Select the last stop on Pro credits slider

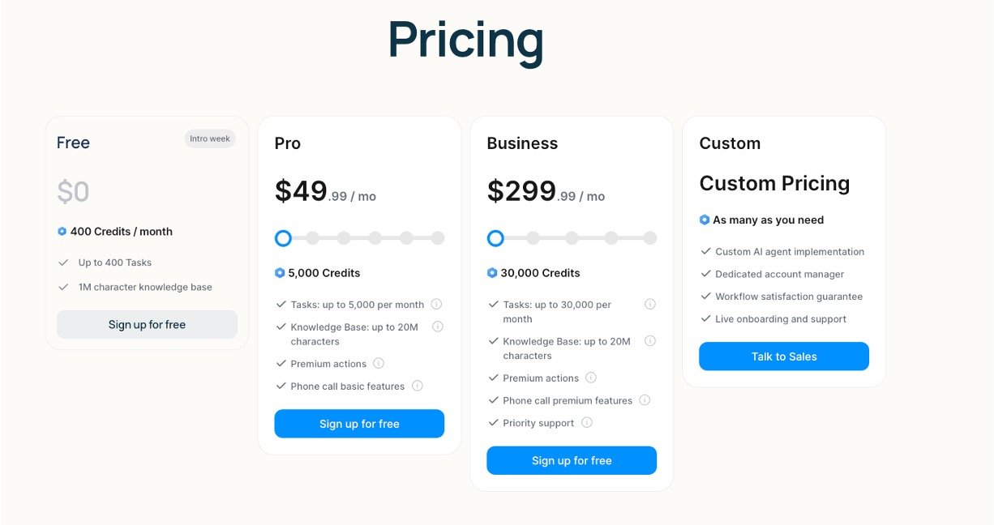[438, 238]
